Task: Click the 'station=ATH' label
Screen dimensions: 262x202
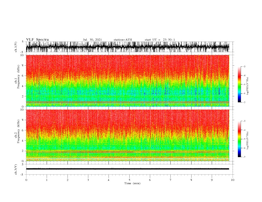Action: (x=123, y=40)
